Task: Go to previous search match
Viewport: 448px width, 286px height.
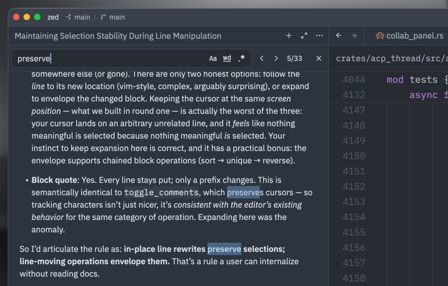Action: [262, 58]
